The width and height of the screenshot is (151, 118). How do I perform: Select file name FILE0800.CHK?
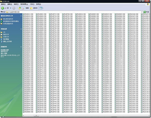68,46
